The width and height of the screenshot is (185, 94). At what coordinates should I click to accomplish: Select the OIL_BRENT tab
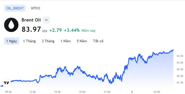(15, 8)
